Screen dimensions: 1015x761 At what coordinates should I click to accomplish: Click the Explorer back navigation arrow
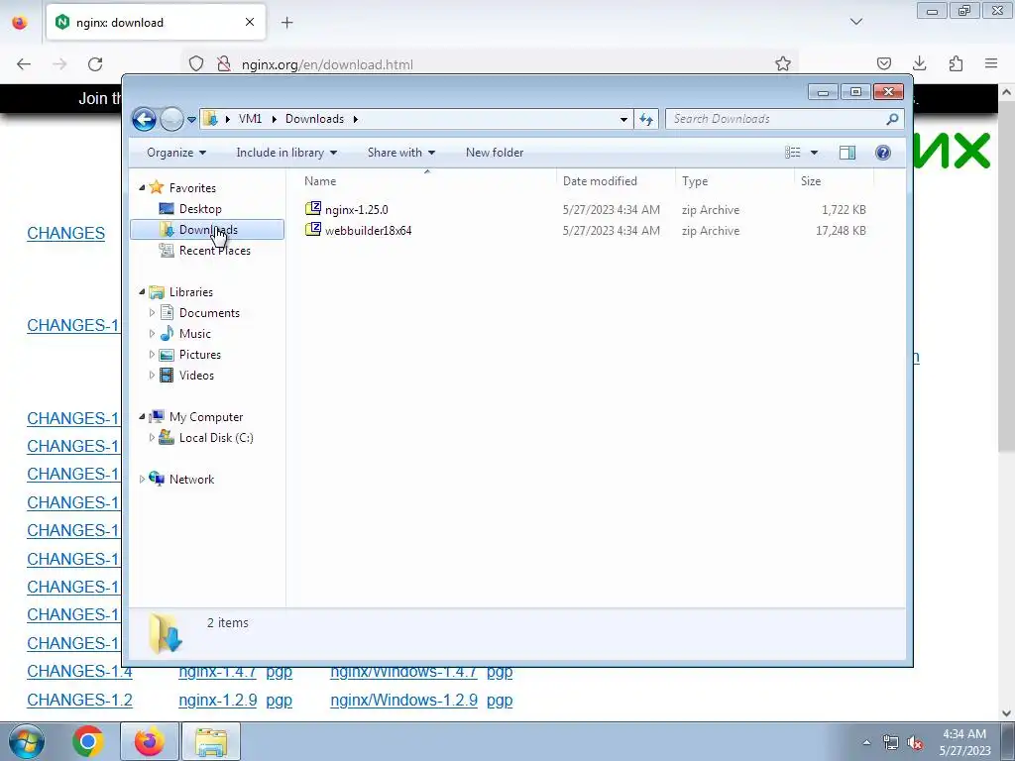coord(144,119)
